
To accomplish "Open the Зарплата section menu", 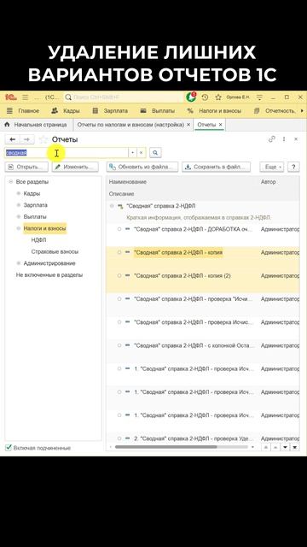I will [x=110, y=111].
